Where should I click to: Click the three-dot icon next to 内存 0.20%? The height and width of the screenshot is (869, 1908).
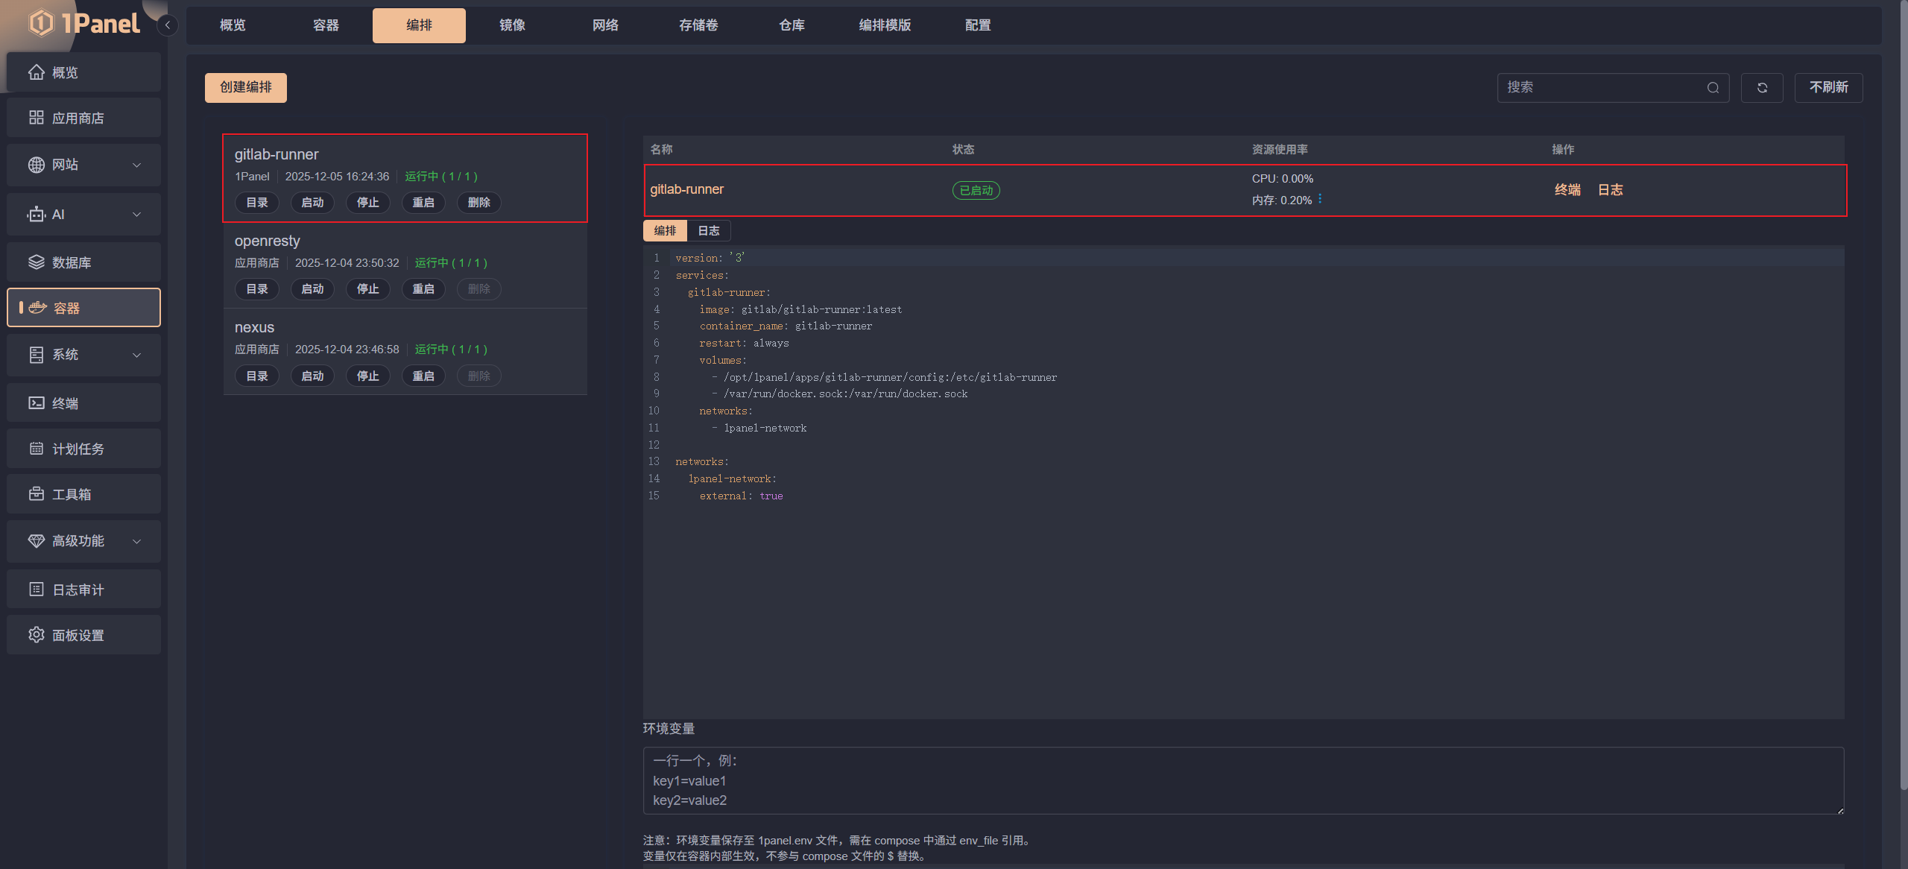click(x=1321, y=199)
